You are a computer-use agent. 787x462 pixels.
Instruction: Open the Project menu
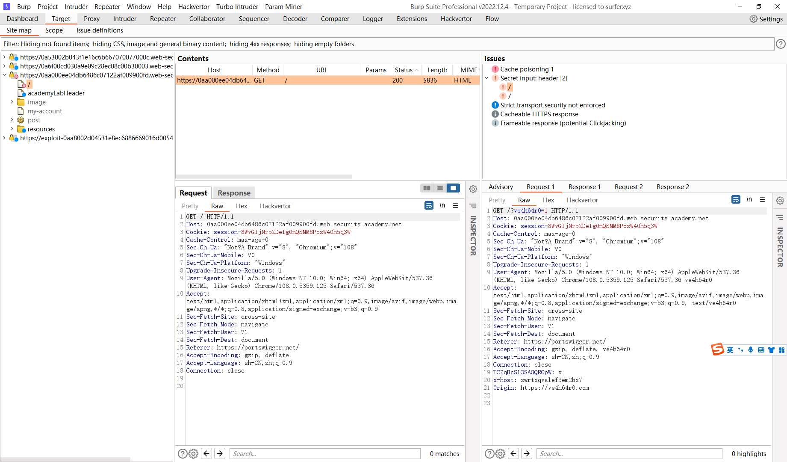(47, 6)
